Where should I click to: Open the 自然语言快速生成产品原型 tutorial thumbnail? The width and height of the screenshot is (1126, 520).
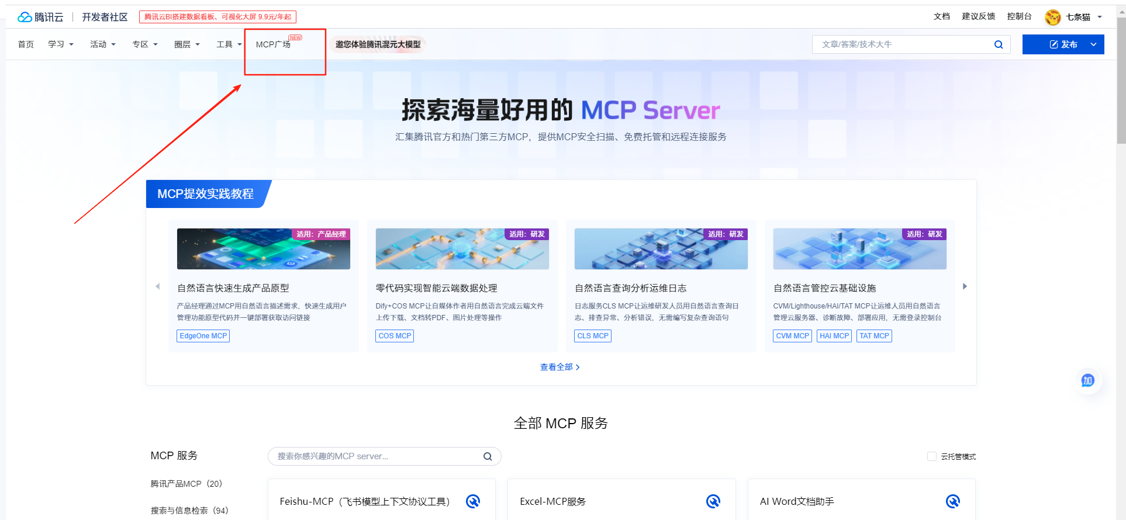(x=264, y=249)
